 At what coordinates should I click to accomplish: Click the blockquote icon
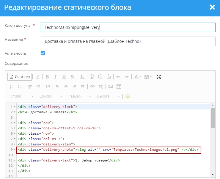coord(47,87)
